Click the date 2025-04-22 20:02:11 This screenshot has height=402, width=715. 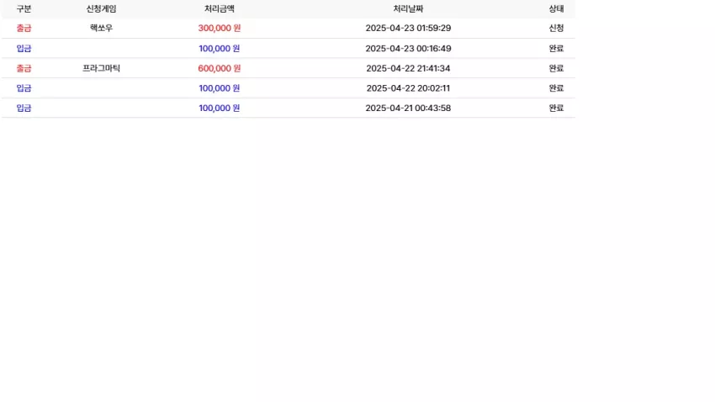[x=408, y=88]
